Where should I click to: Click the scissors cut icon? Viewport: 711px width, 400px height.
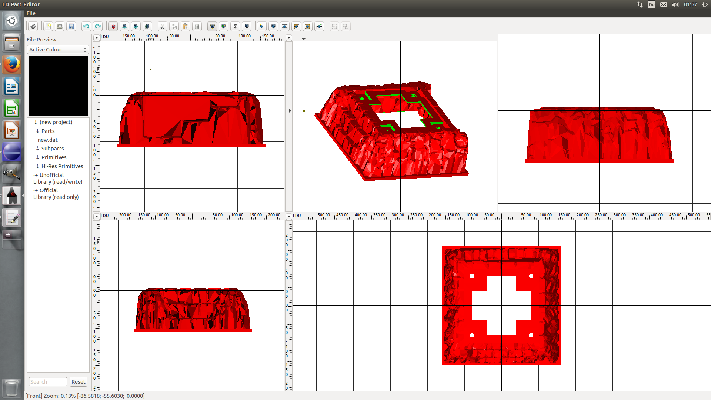pos(162,26)
